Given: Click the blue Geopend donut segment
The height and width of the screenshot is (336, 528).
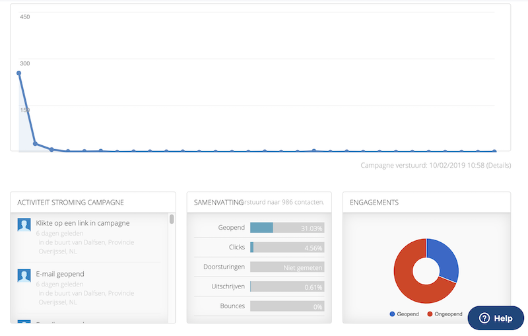Looking at the screenshot, I should [445, 260].
